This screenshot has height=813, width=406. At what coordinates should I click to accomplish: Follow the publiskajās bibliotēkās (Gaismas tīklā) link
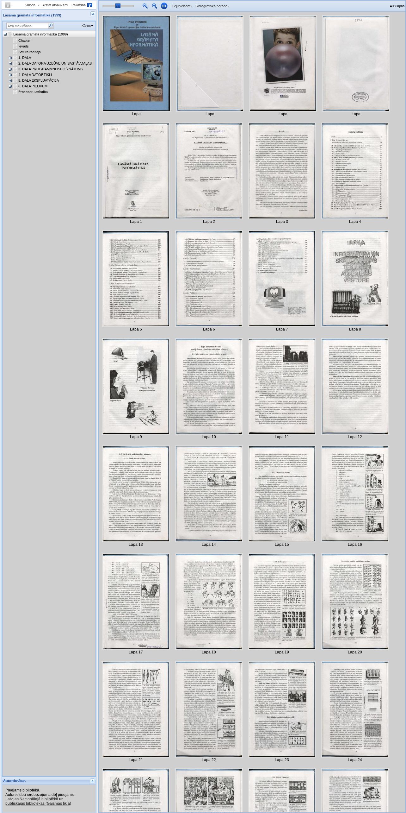38,804
